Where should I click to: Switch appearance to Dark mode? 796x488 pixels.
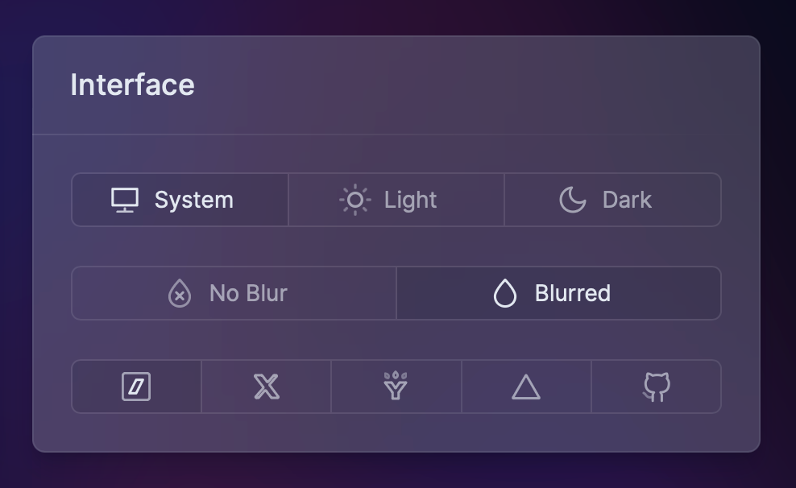pyautogui.click(x=612, y=201)
